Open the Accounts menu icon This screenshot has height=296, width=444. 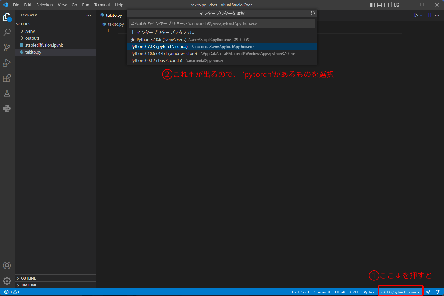(7, 266)
